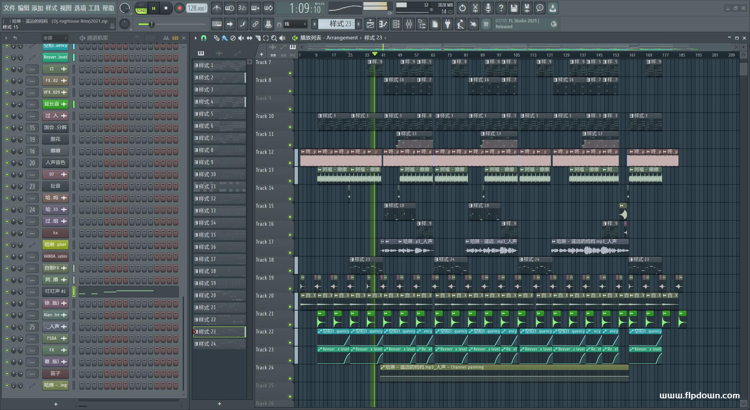750x410 pixels.
Task: Toggle mute LED for 叮叮声 #2 channel
Action: pos(7,292)
